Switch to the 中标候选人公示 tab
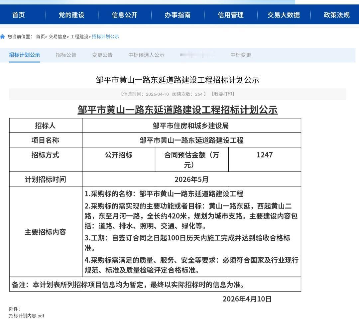Screen dimensions: 359x332 147,55
